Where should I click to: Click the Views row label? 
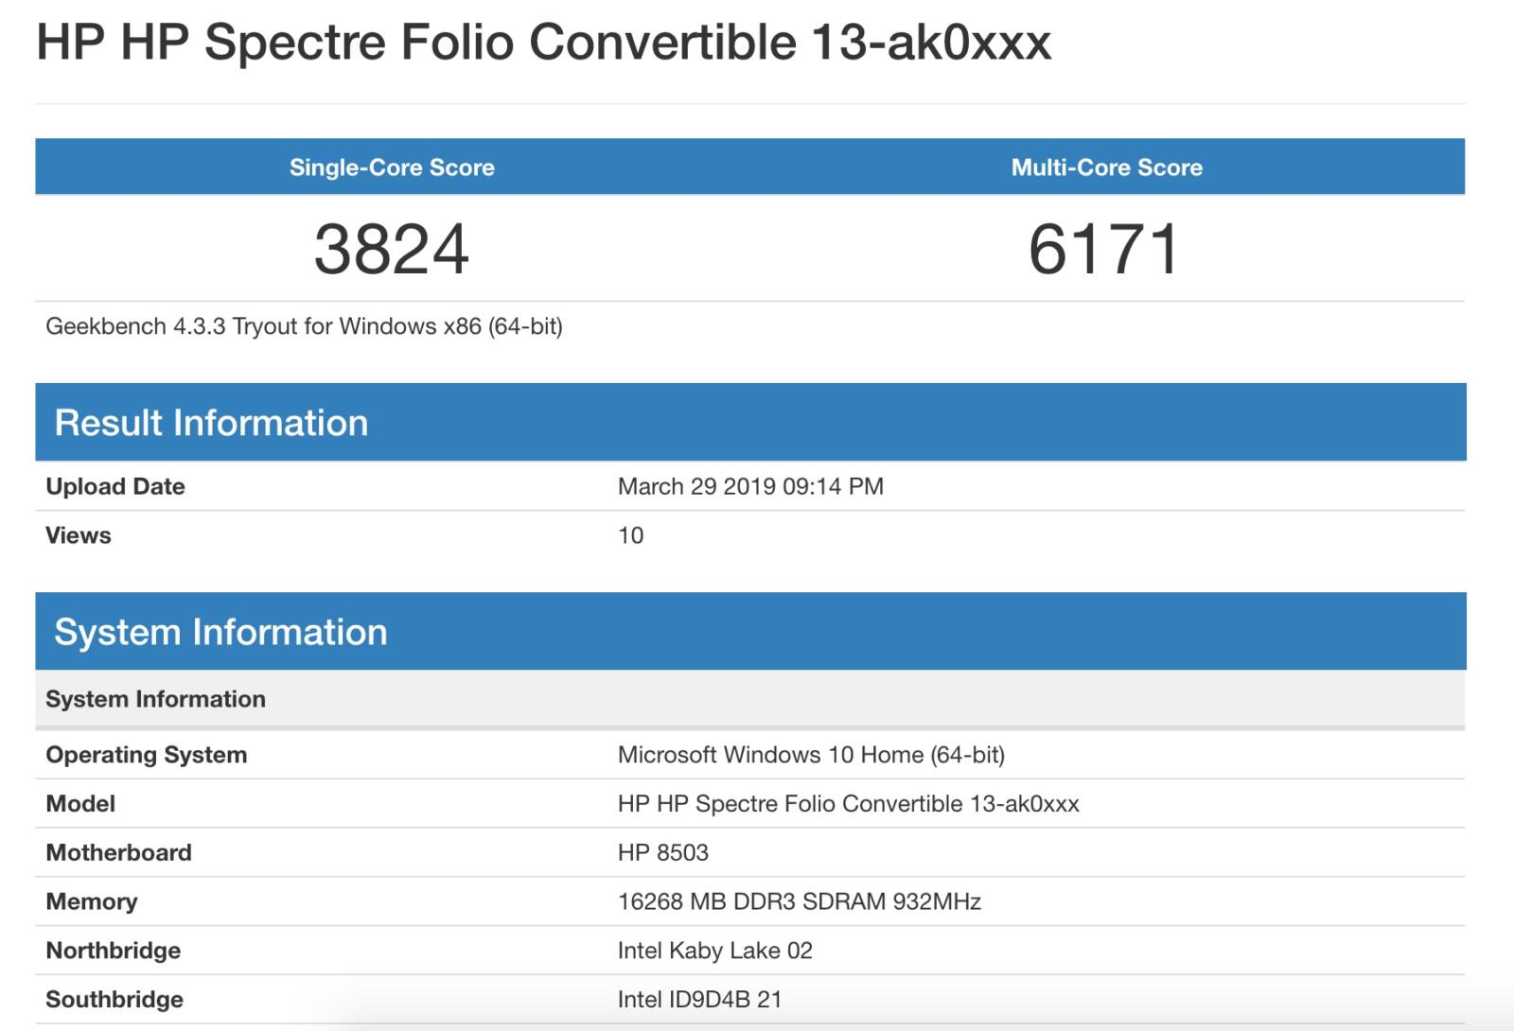coord(79,535)
